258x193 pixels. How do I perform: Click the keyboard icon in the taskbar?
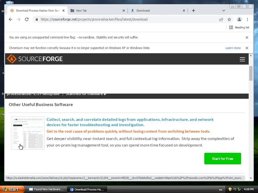click(221, 189)
